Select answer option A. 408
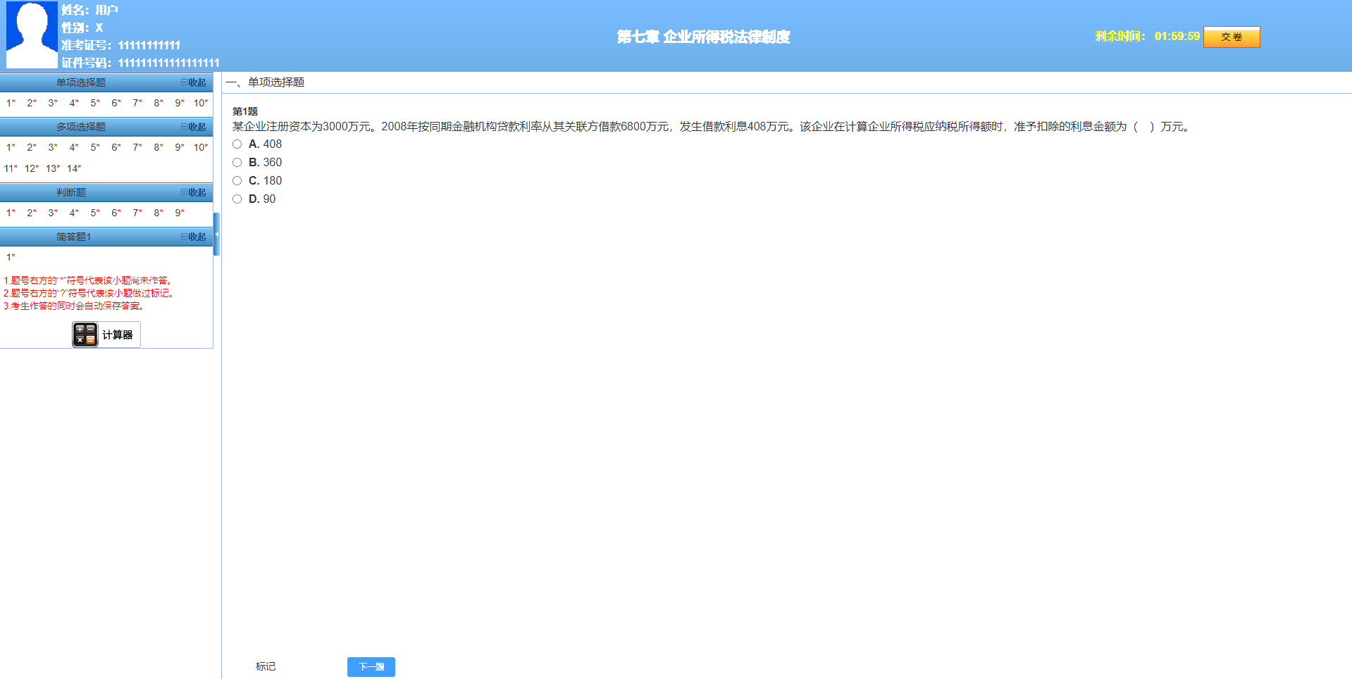 (237, 144)
